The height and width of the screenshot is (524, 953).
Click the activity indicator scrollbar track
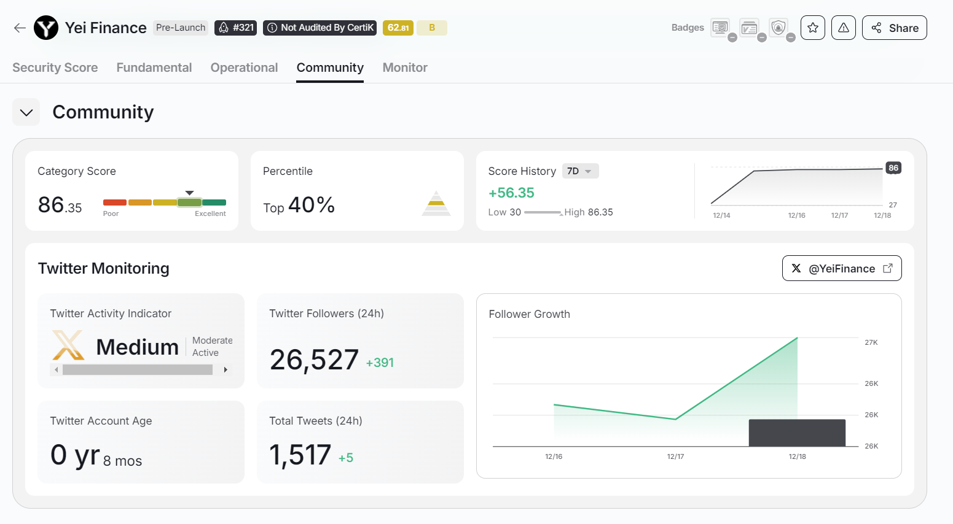(138, 369)
